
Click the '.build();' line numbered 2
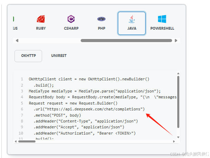(x=43, y=85)
